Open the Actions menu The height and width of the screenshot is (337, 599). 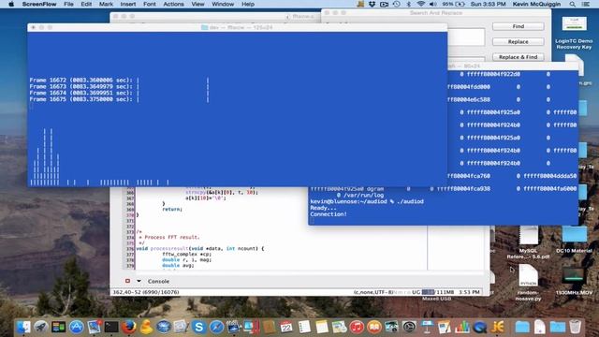pos(173,4)
